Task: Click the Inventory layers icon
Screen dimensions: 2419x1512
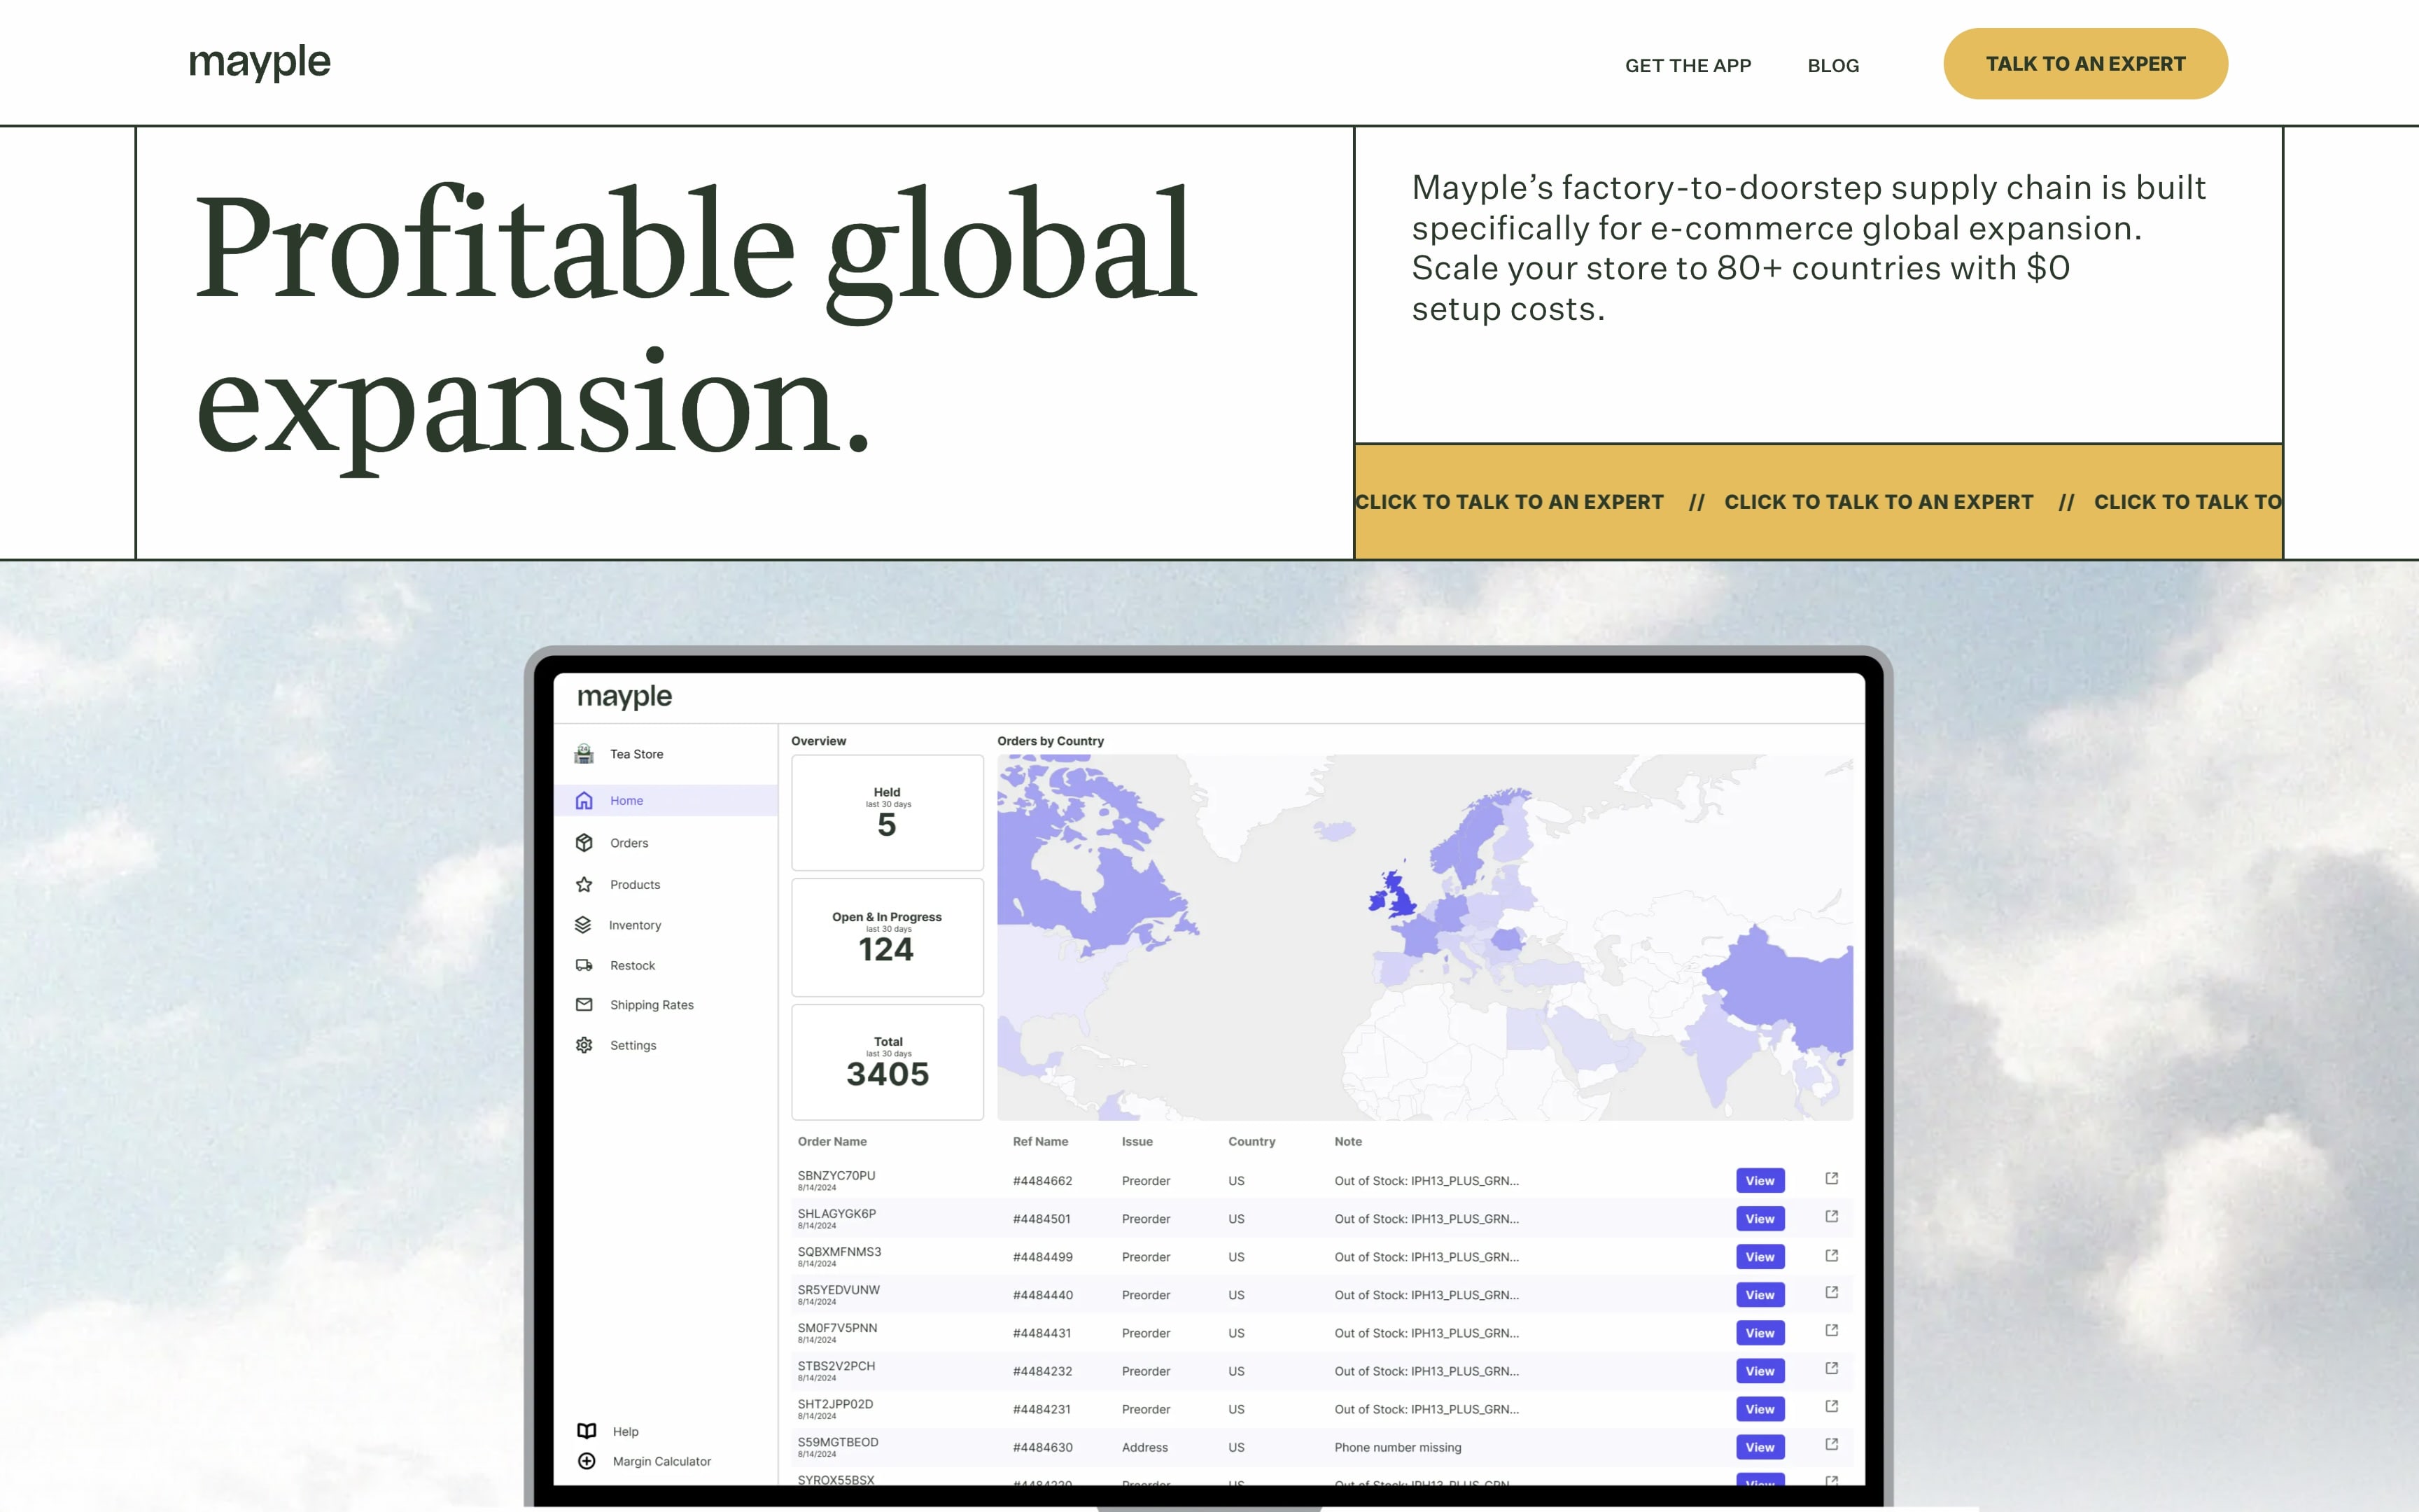Action: (x=583, y=925)
